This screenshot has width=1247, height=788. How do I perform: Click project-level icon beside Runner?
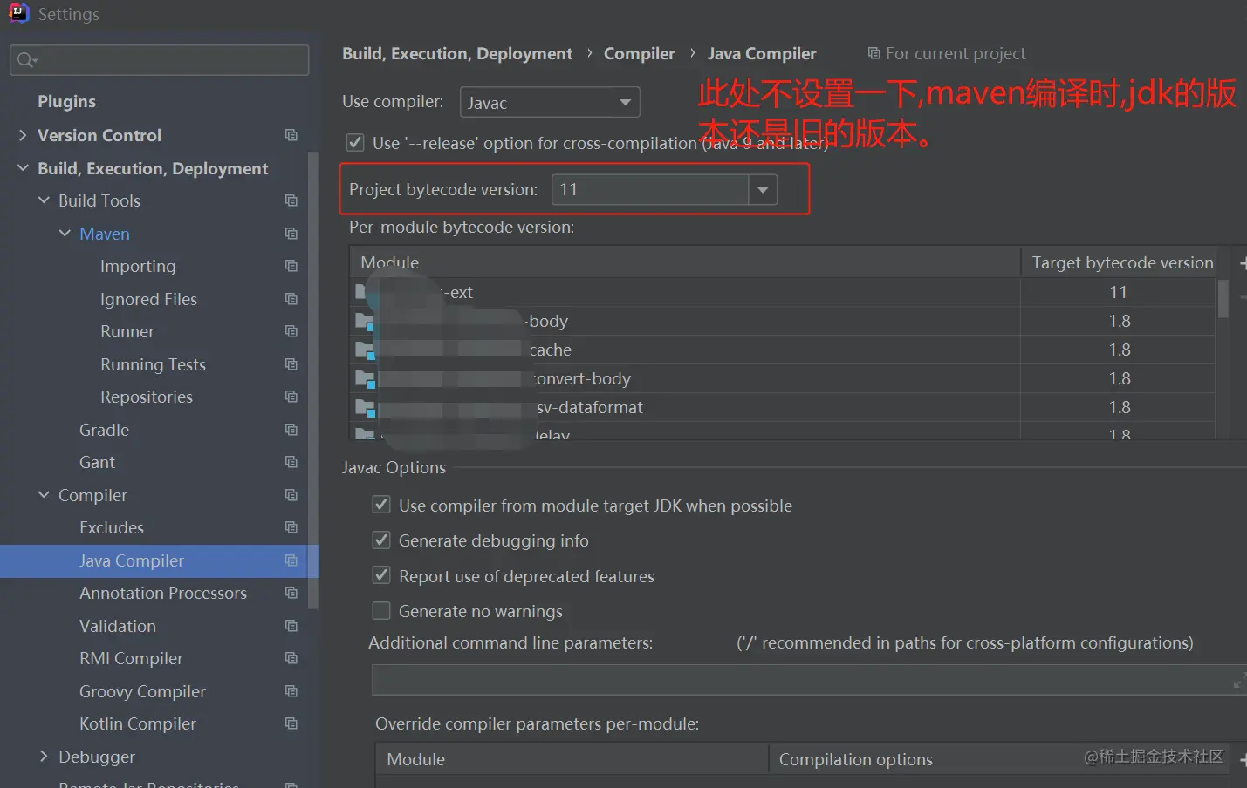point(291,331)
